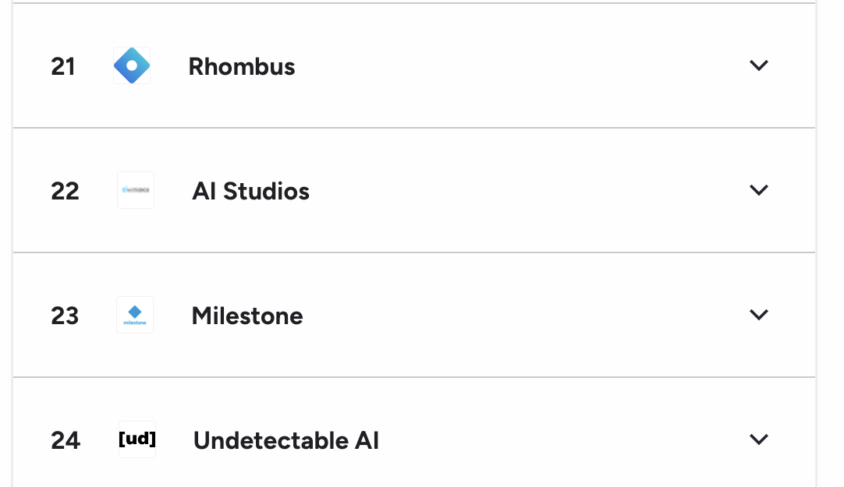Click empty space in Undetectable AI row

pos(546,440)
